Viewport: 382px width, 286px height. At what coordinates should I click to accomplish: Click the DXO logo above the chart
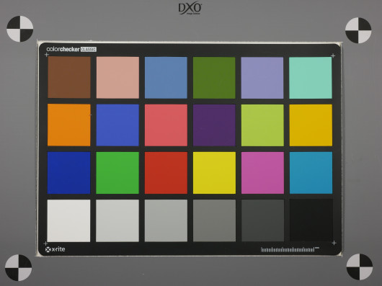click(x=190, y=9)
